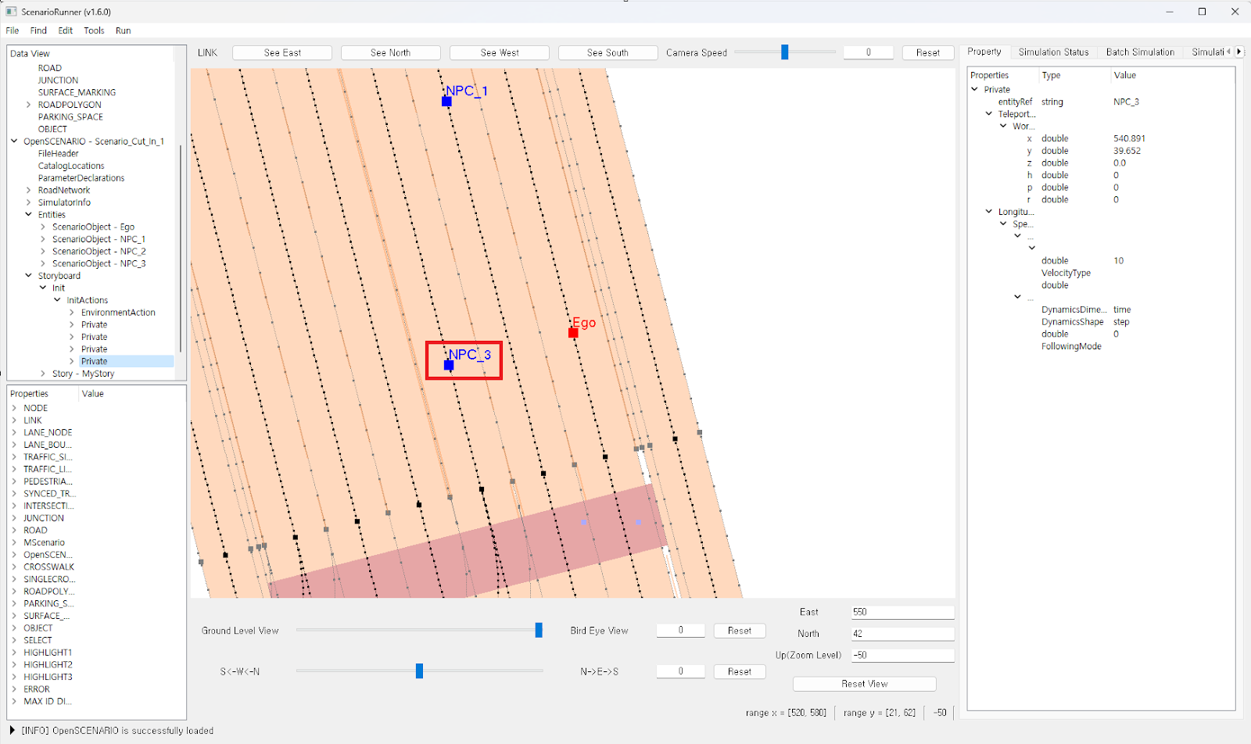Click the blue NPC_1 vehicle marker

pyautogui.click(x=446, y=102)
